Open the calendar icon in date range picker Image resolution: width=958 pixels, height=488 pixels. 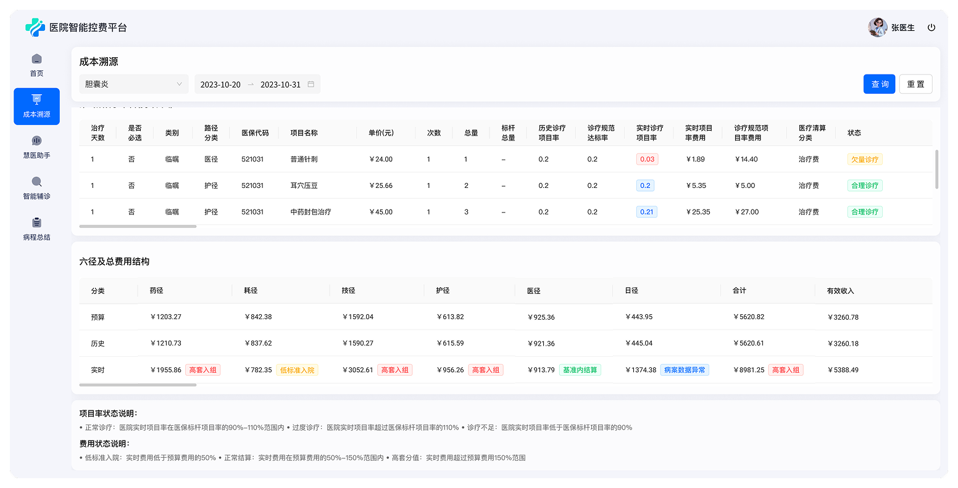[x=312, y=84]
